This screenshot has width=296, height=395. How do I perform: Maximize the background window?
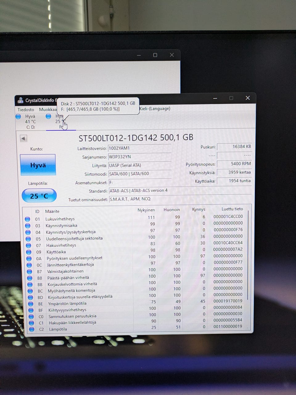[155, 55]
